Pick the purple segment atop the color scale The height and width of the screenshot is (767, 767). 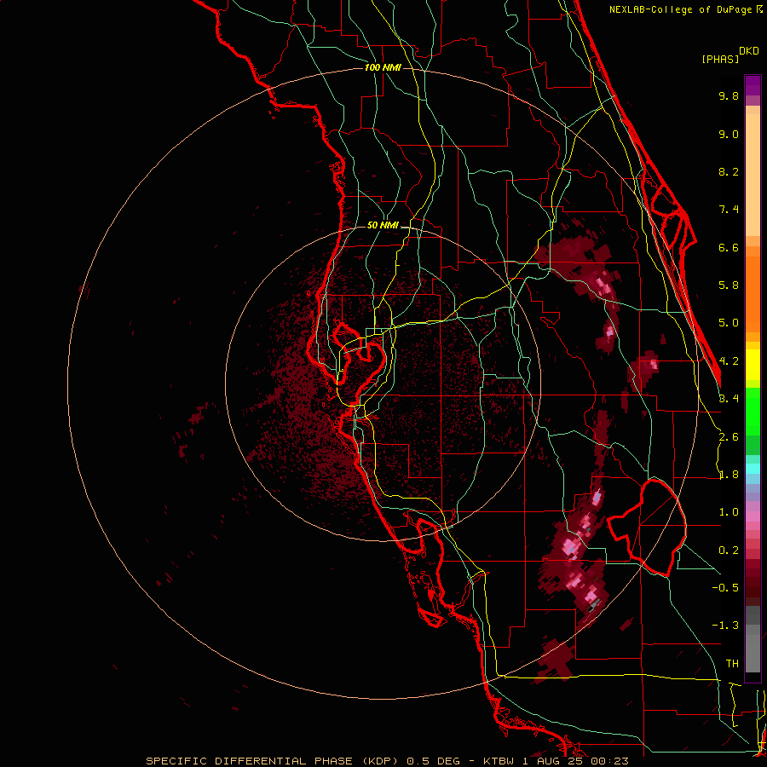[x=753, y=85]
